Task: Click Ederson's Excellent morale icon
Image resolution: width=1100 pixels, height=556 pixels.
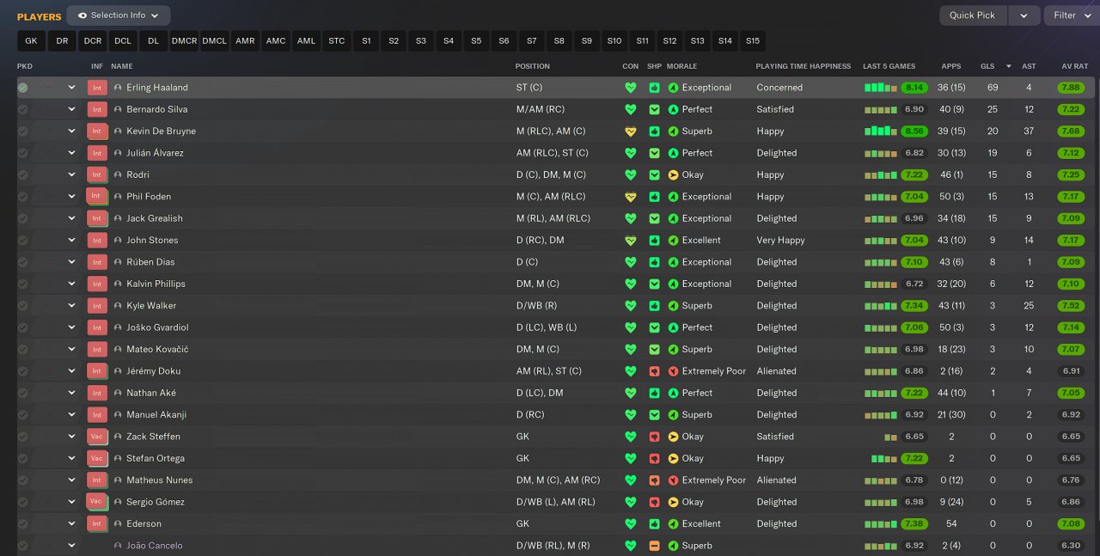Action: click(674, 523)
